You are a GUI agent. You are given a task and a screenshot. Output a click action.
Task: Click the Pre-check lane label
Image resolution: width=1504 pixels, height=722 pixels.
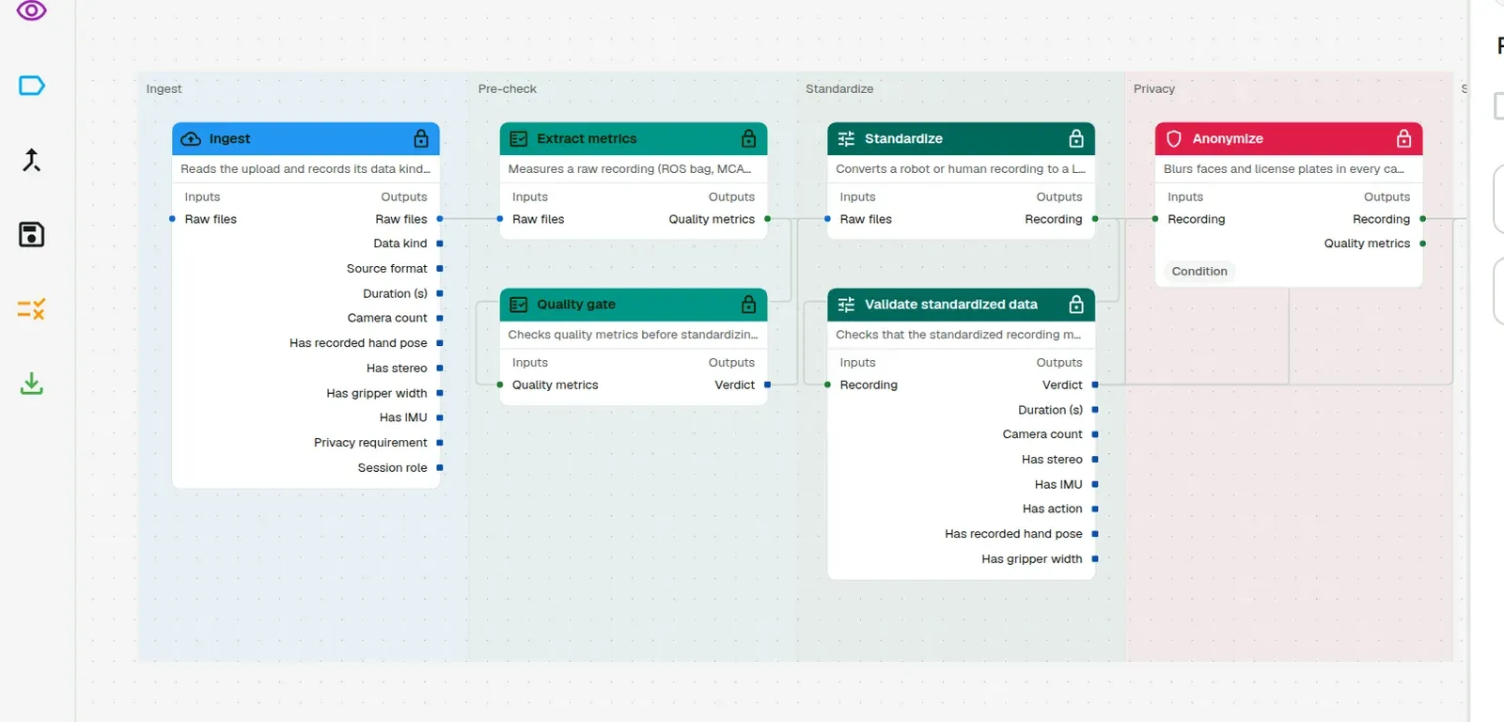click(x=508, y=89)
